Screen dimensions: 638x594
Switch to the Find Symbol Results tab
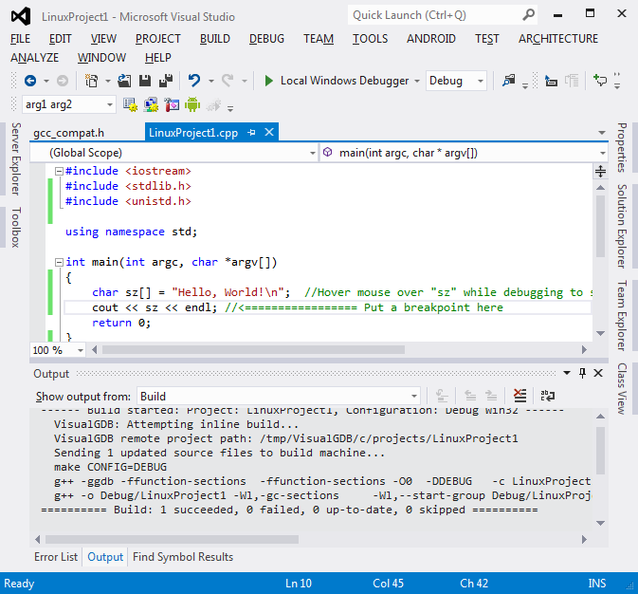[x=183, y=557]
